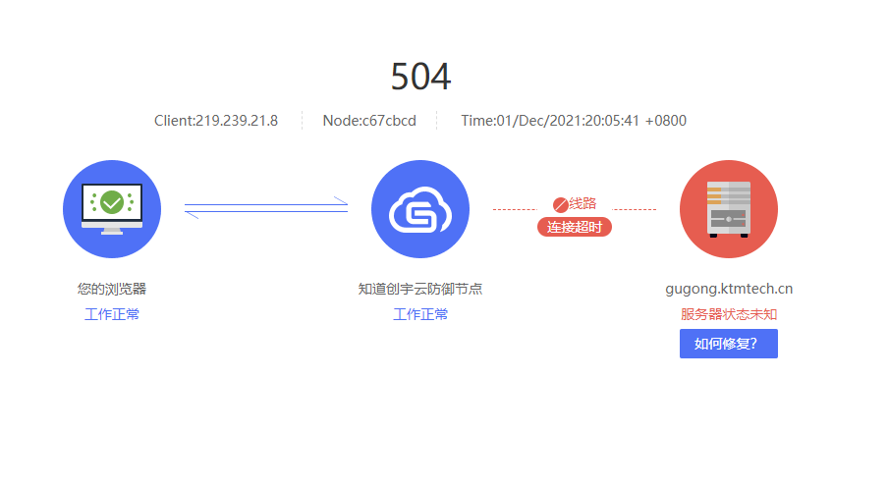Click the browser monitor checkmark icon
This screenshot has width=888, height=487.
[112, 209]
